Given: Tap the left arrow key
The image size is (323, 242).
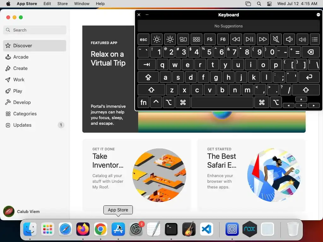Looking at the screenshot, I should (289, 105).
